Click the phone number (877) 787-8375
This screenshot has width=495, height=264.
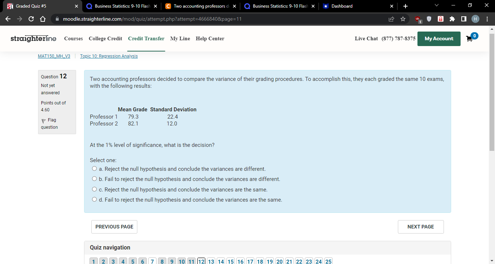coord(399,38)
